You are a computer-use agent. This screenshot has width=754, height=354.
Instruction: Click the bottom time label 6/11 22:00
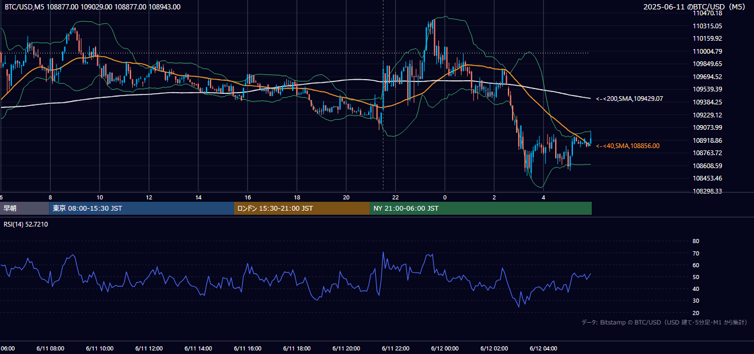[x=395, y=349]
